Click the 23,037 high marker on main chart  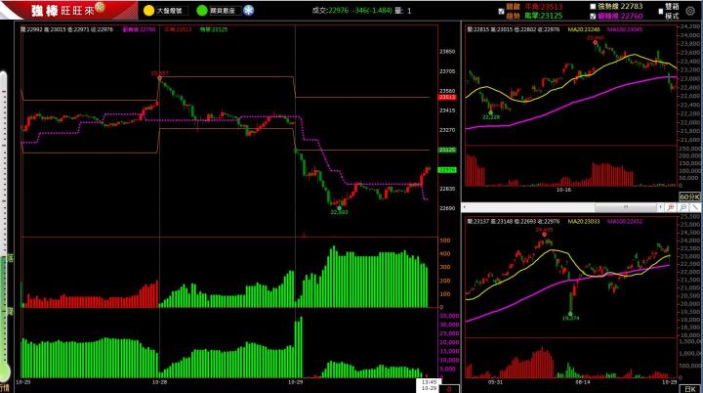coord(159,73)
